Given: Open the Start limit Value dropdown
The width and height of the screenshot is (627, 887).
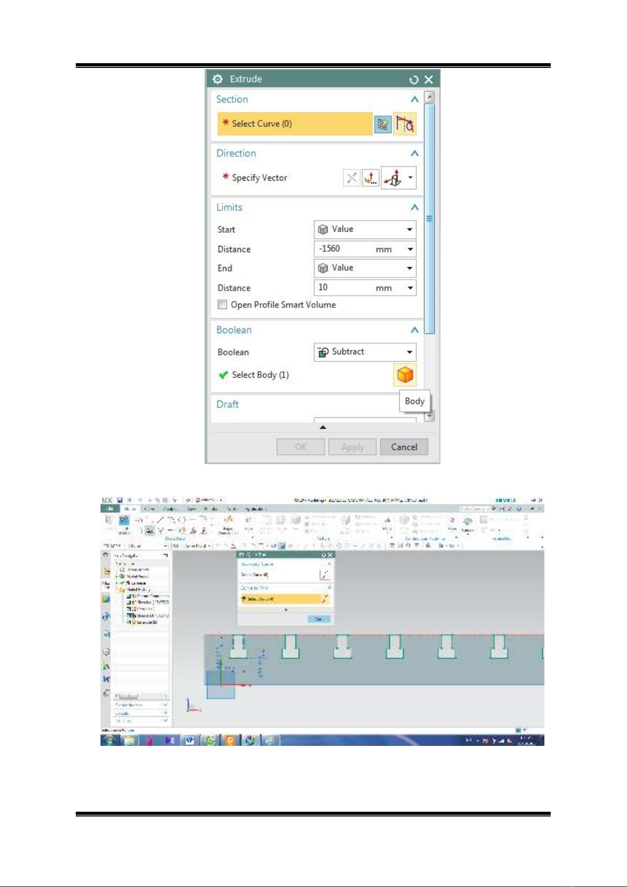Looking at the screenshot, I should (365, 230).
